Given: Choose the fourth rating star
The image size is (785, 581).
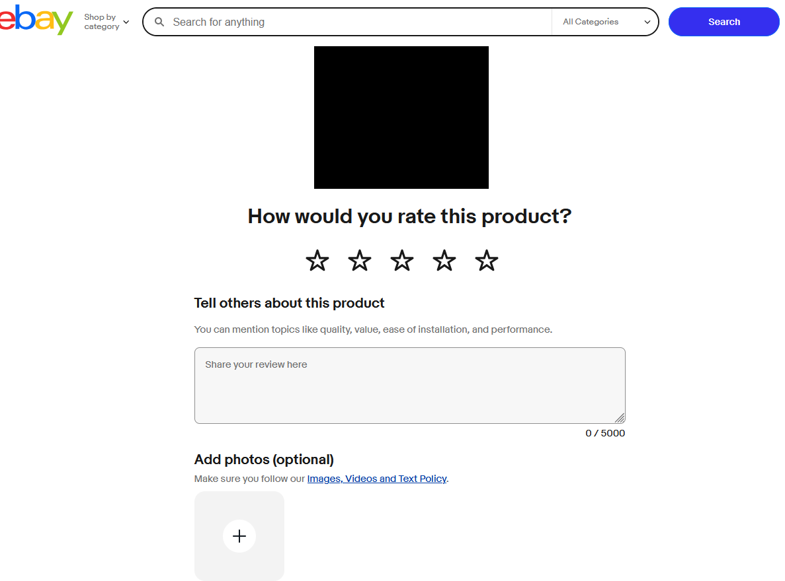Looking at the screenshot, I should coord(444,261).
